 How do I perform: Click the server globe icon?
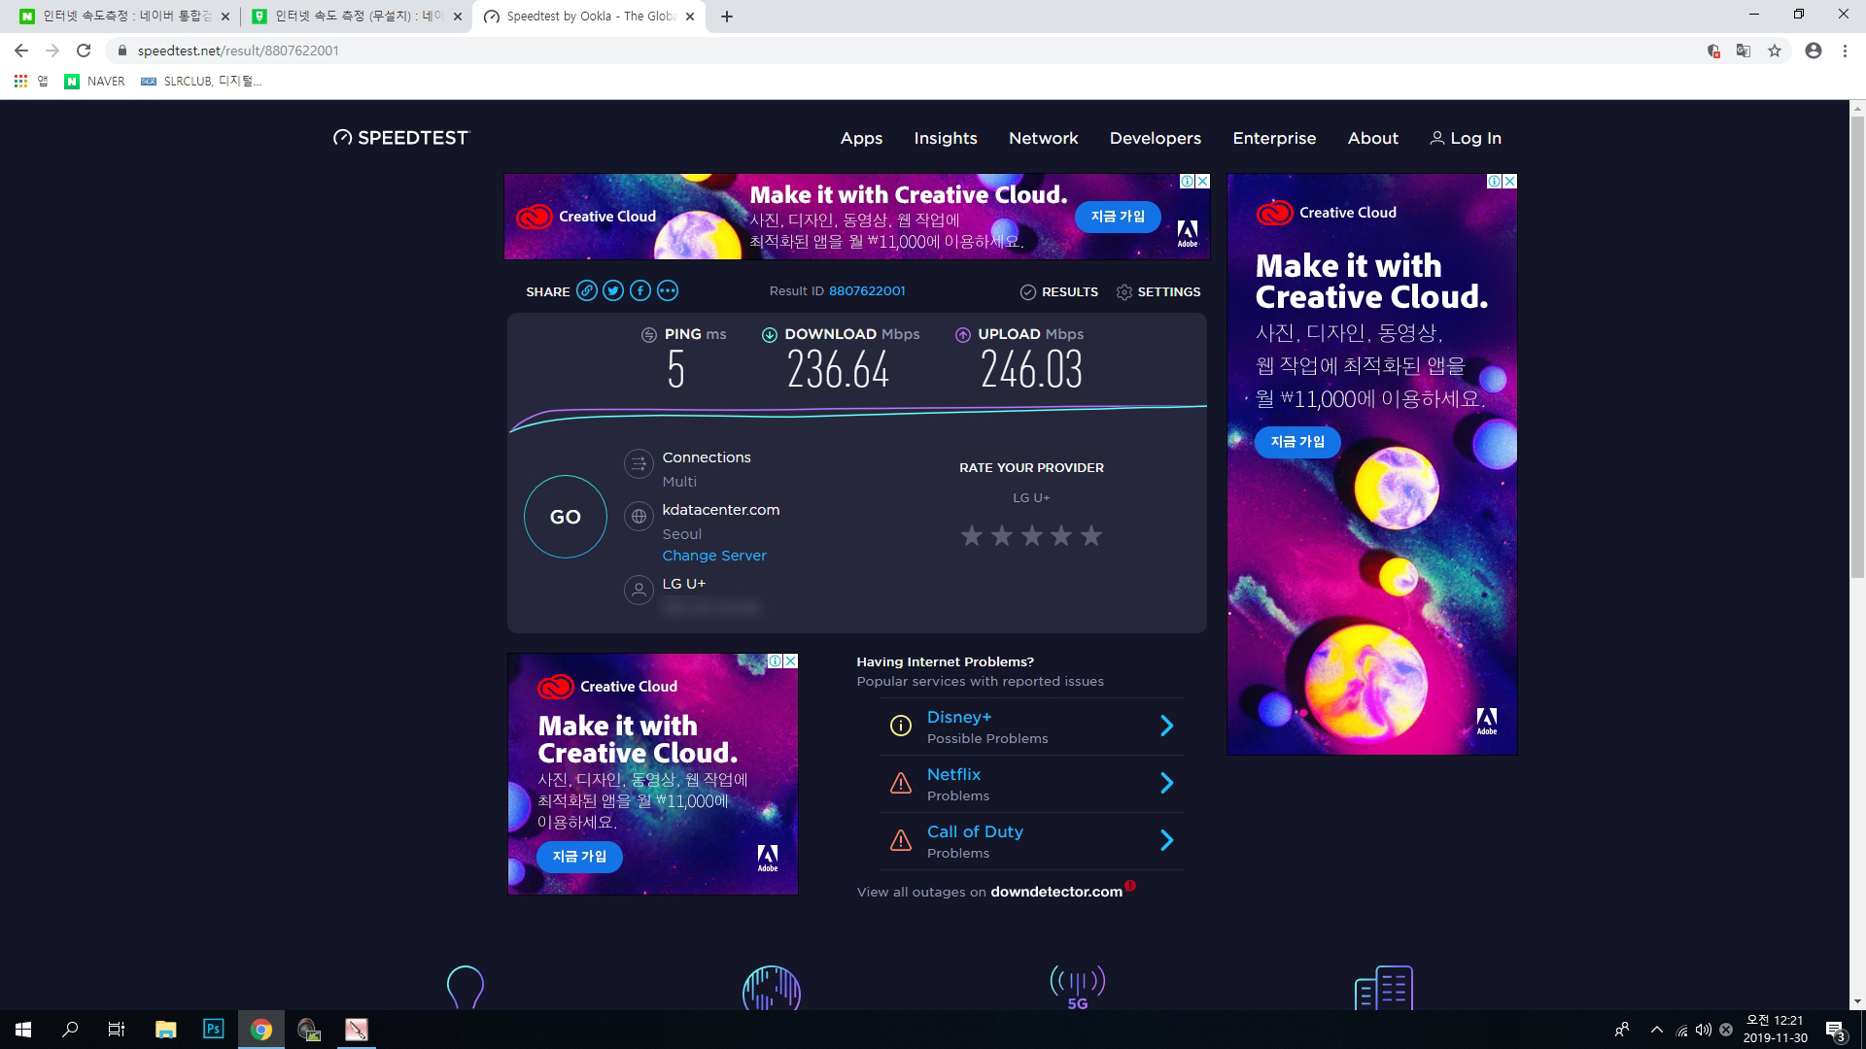point(639,517)
